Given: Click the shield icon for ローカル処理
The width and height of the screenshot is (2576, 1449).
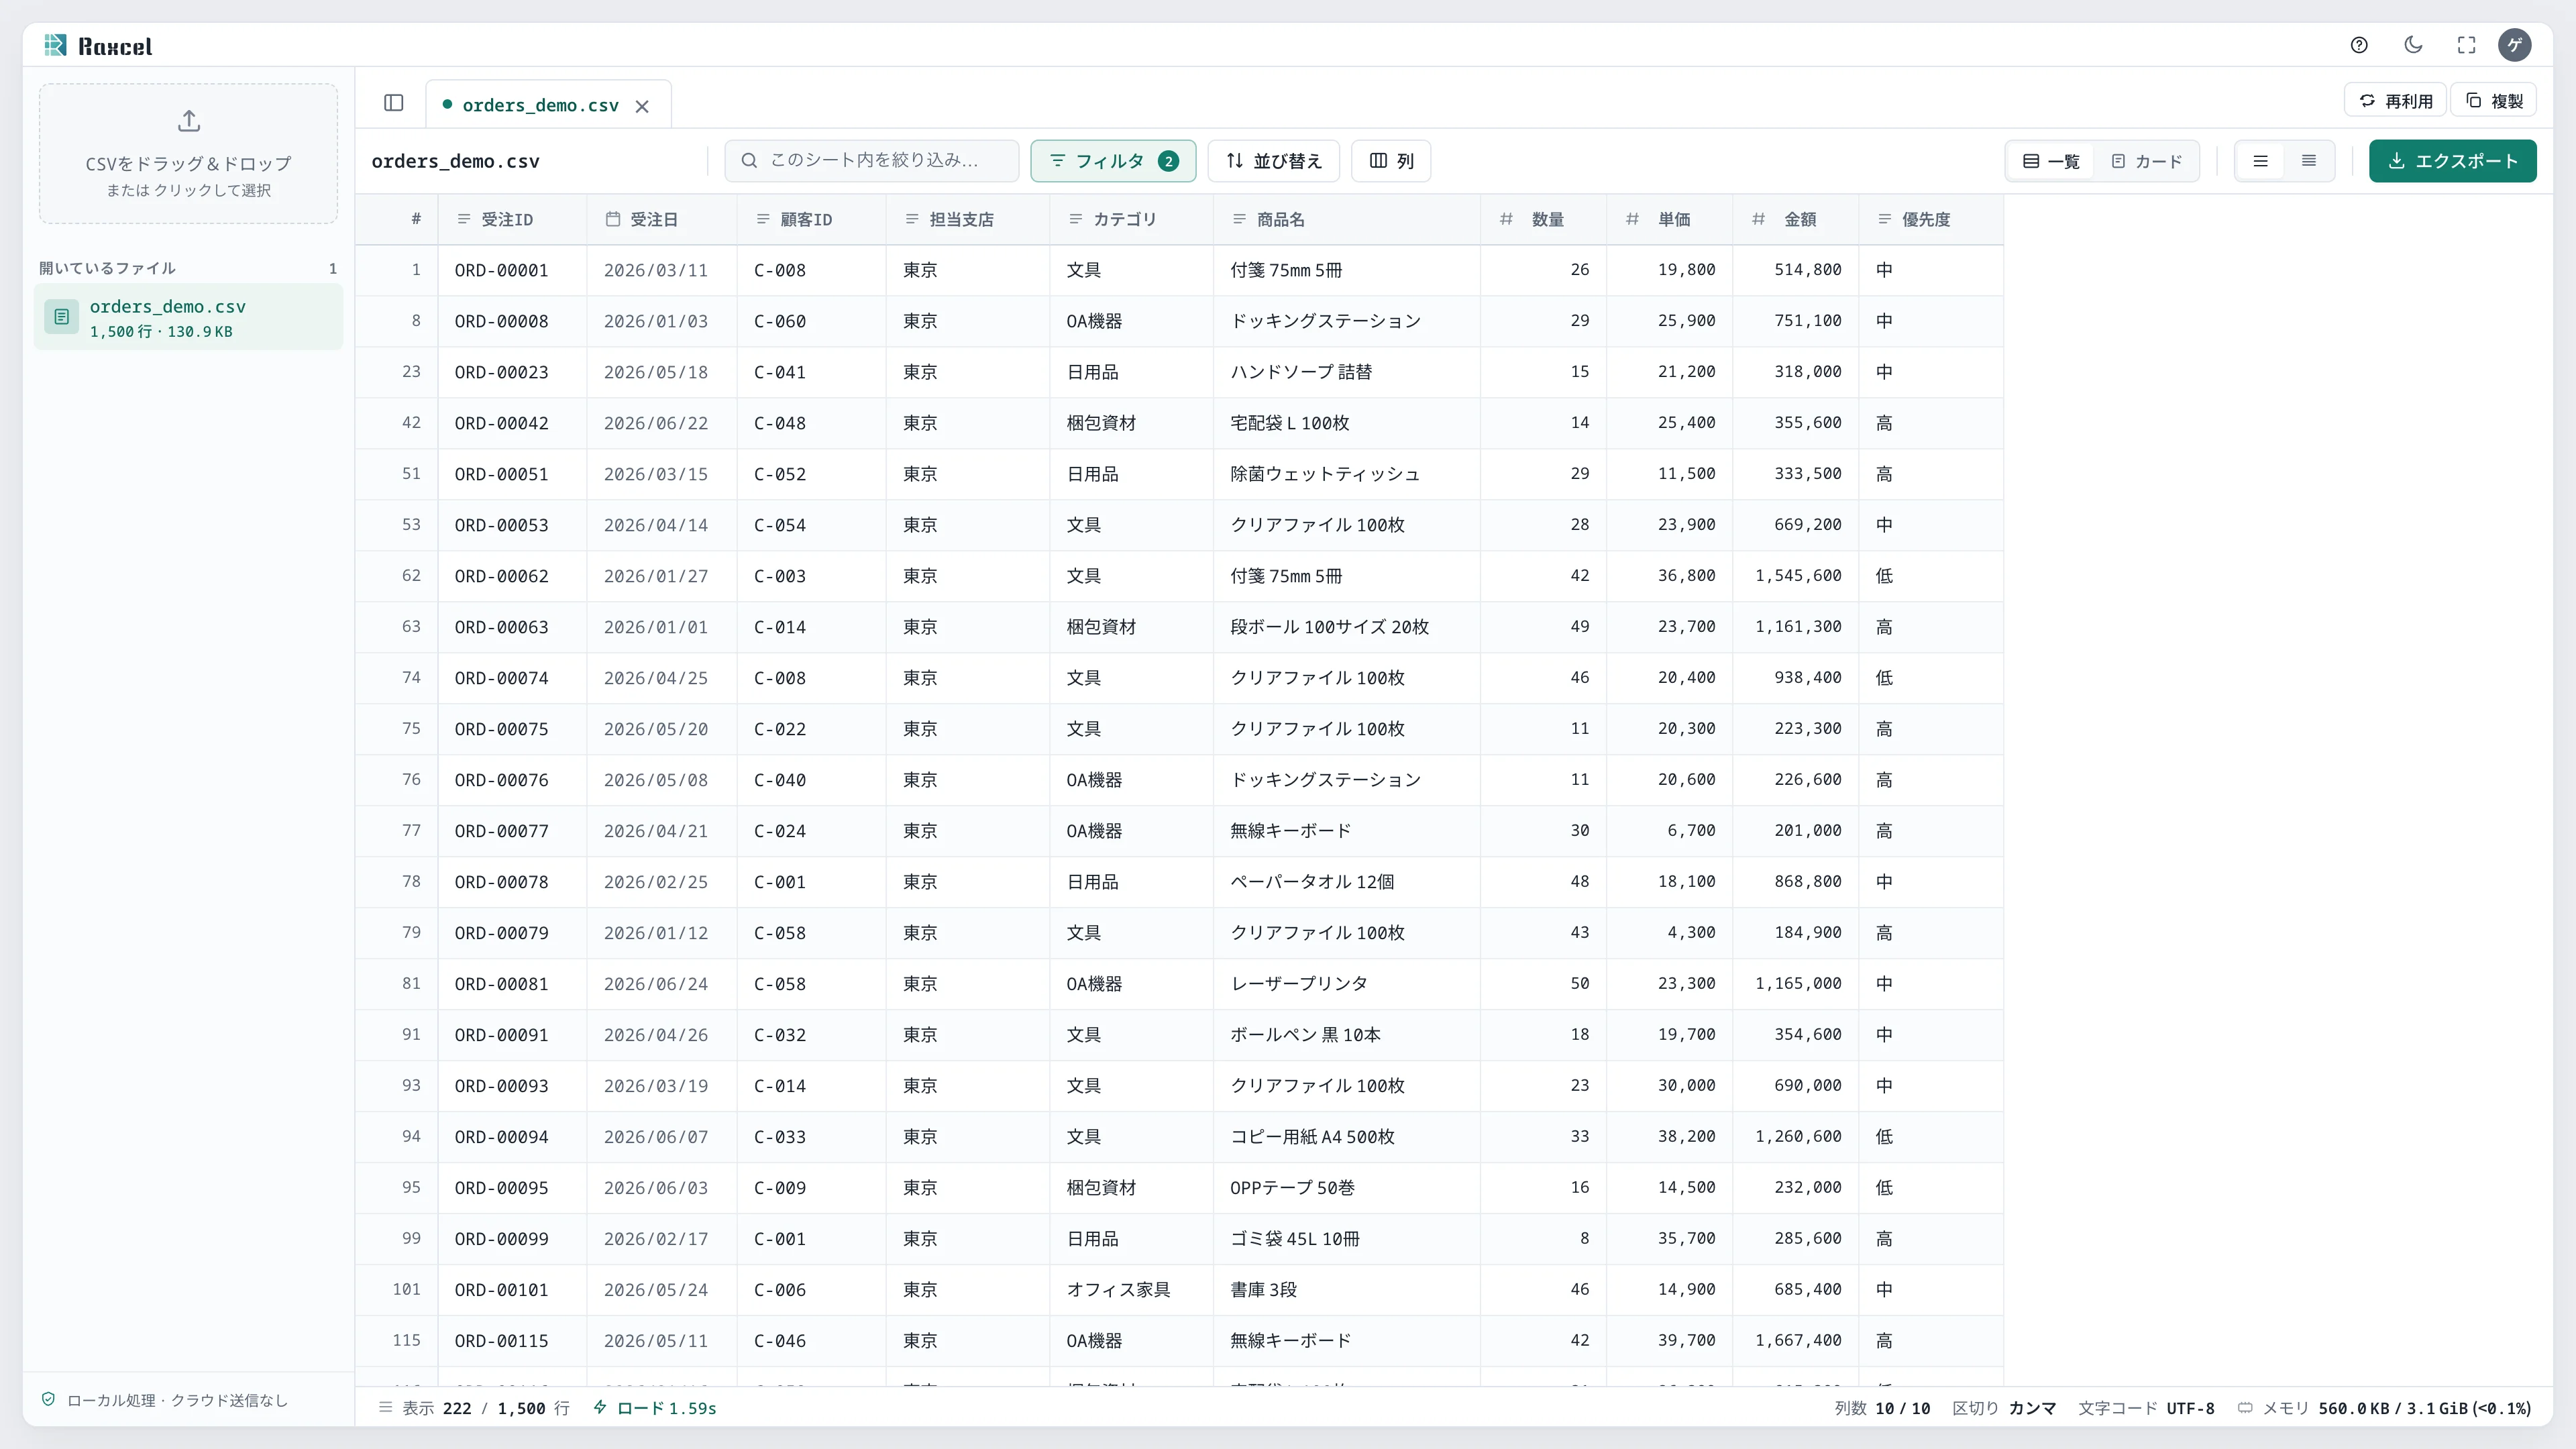Looking at the screenshot, I should [x=48, y=1399].
